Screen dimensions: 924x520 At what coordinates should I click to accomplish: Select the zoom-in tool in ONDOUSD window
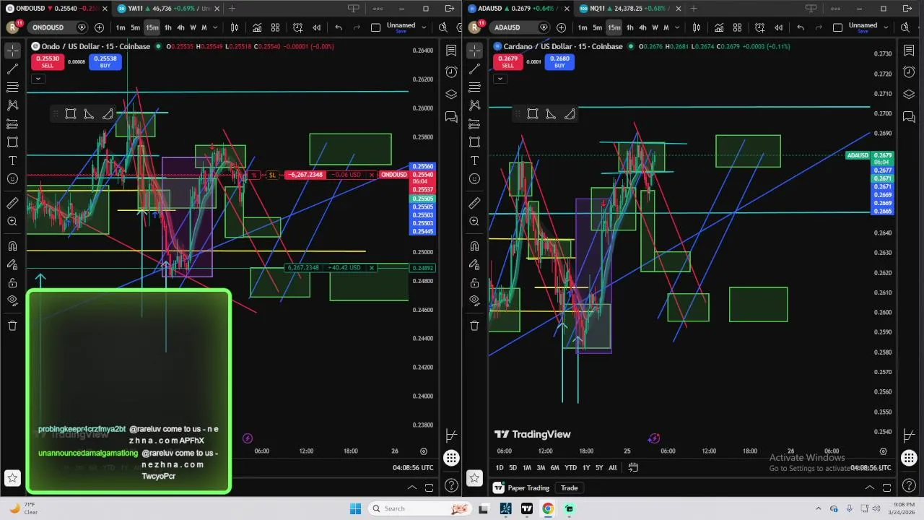pyautogui.click(x=12, y=222)
